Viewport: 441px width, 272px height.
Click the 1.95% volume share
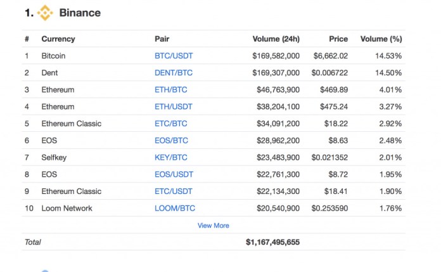click(x=391, y=174)
